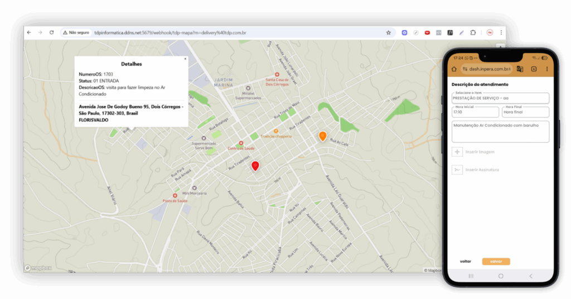Open the browser extensions puzzle icon
This screenshot has height=299, width=571.
tap(473, 33)
